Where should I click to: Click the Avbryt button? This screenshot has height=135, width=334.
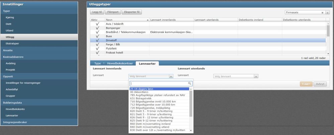[x=320, y=84]
